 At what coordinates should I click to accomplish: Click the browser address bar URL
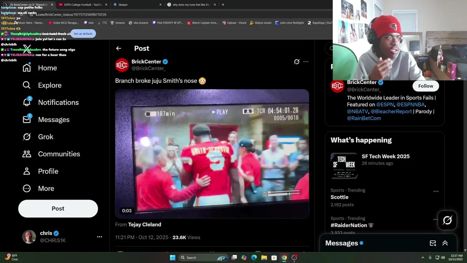(71, 15)
